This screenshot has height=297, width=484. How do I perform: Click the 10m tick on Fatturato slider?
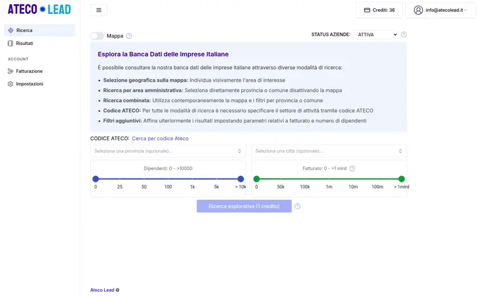pyautogui.click(x=353, y=187)
